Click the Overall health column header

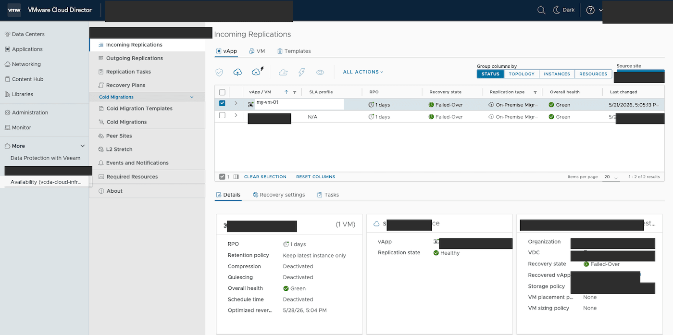click(x=565, y=92)
